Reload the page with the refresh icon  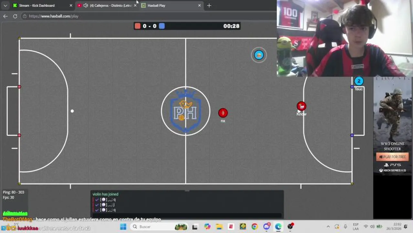click(15, 16)
